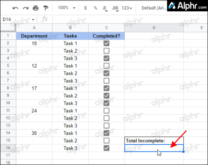Image resolution: width=208 pixels, height=165 pixels.
Task: Click the Completed? header cell
Action: (x=107, y=36)
